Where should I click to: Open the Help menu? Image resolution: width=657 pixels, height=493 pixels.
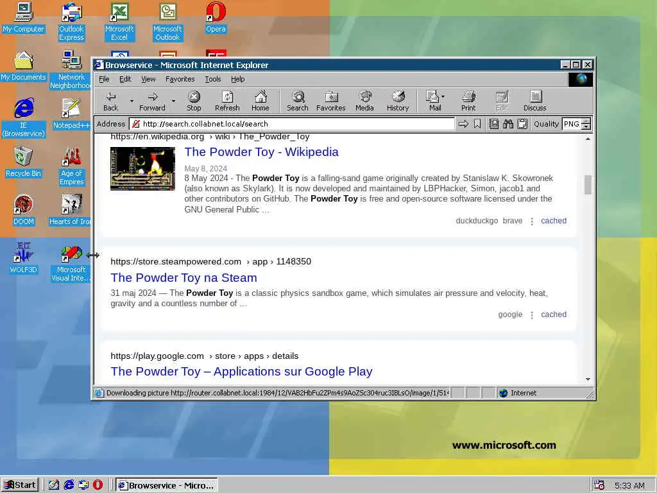[237, 79]
